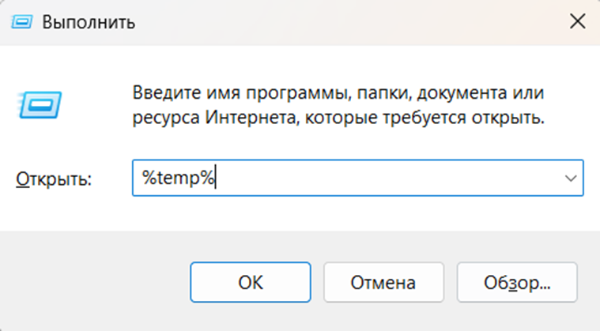Place cursor right after %temp% text
The height and width of the screenshot is (331, 600).
click(x=216, y=179)
